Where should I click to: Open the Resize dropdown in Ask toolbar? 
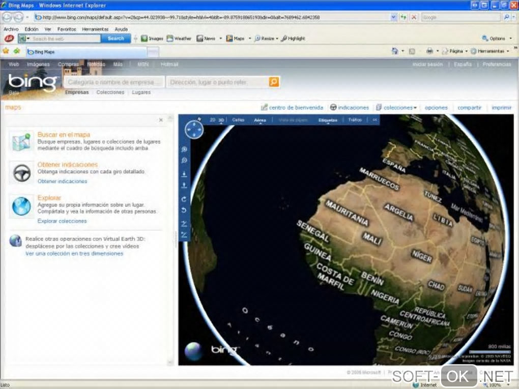277,39
